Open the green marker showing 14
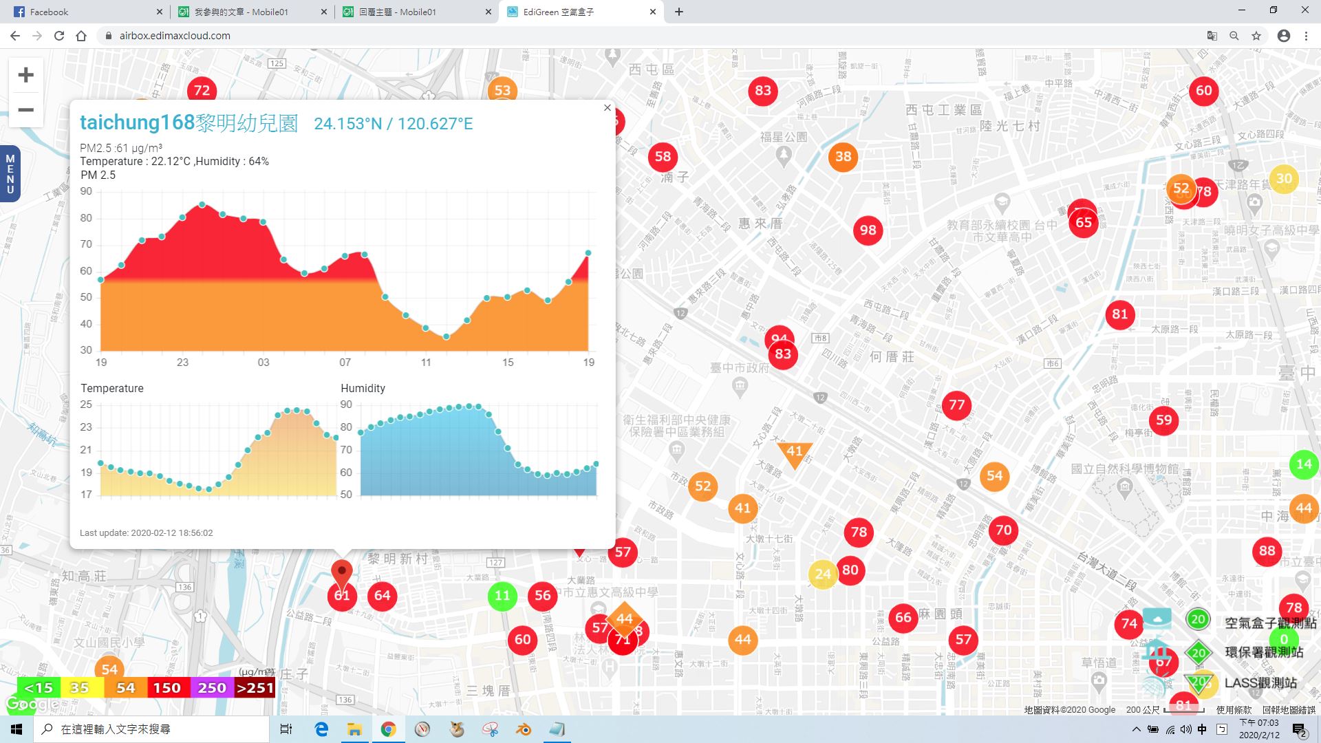This screenshot has height=743, width=1321. (1304, 464)
